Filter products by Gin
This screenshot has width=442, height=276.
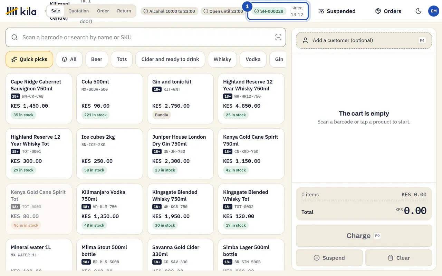pos(278,59)
